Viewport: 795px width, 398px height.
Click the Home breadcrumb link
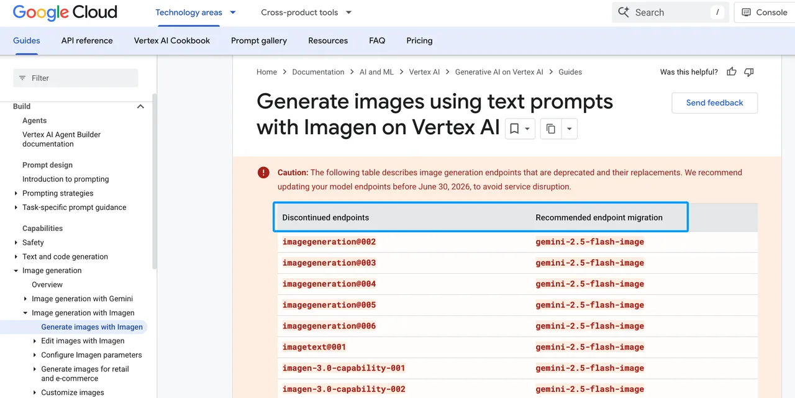(266, 72)
